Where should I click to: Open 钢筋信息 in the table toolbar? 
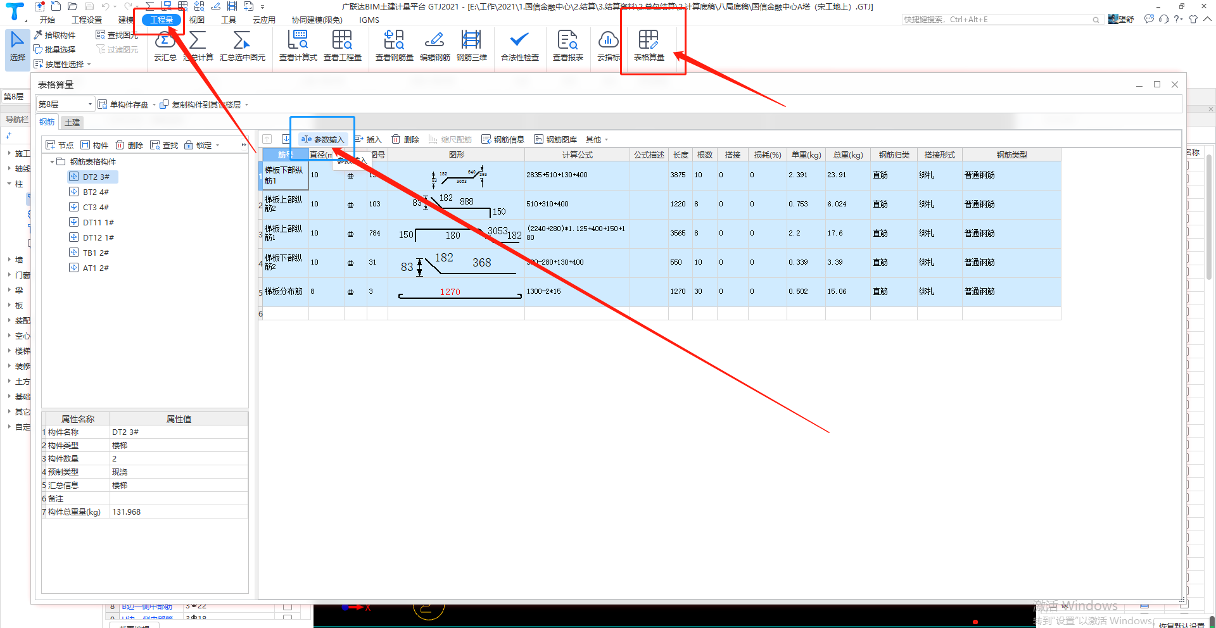click(x=503, y=139)
